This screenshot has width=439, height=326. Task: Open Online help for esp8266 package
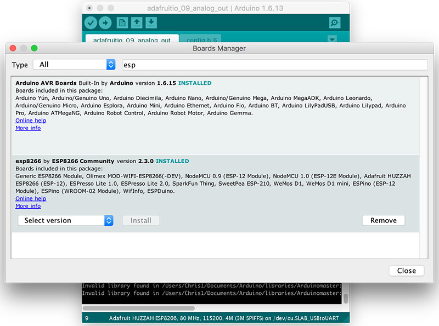click(31, 199)
